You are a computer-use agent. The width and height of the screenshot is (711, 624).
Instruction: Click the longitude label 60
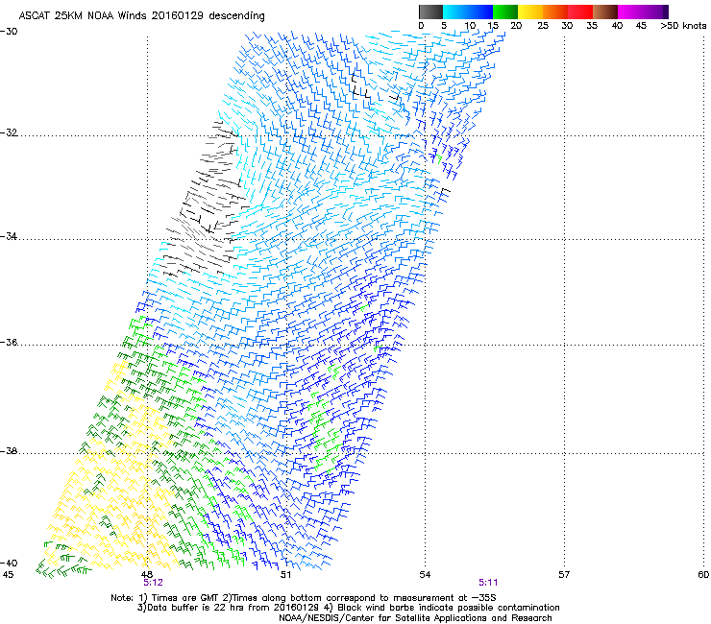coord(703,575)
